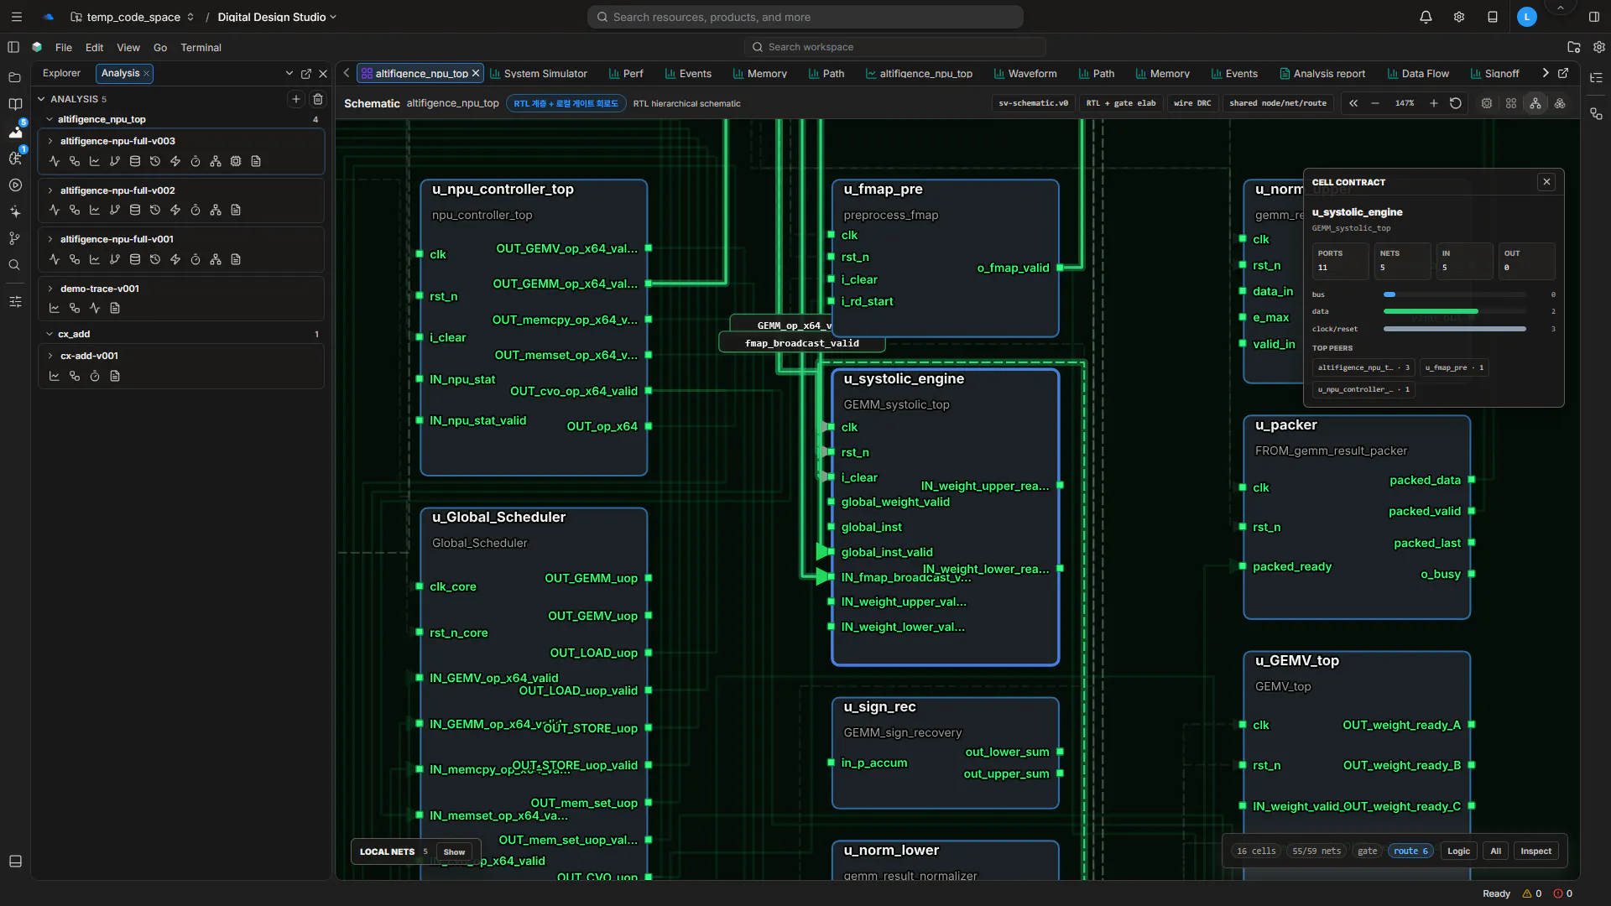Viewport: 1611px width, 906px height.
Task: Open the branch icon for altifigence-npu-full-v001
Action: (x=115, y=260)
